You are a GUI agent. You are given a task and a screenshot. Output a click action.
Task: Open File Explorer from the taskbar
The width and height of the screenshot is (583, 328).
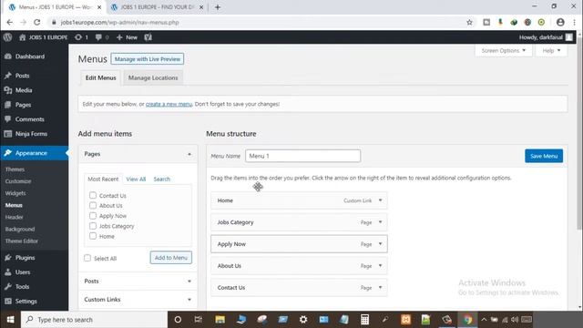tap(220, 320)
